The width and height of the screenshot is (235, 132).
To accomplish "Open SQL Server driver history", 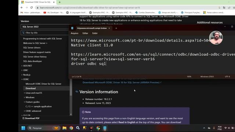I will (x=35, y=56).
